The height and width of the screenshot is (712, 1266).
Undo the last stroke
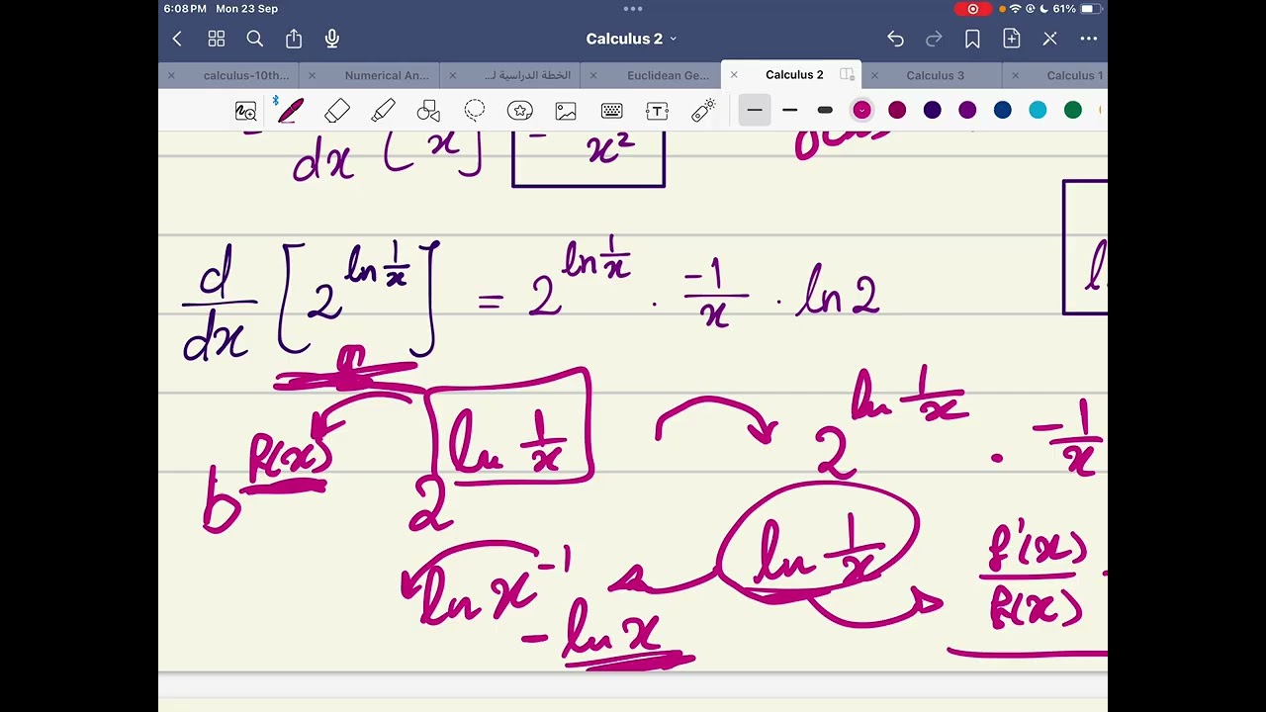895,39
